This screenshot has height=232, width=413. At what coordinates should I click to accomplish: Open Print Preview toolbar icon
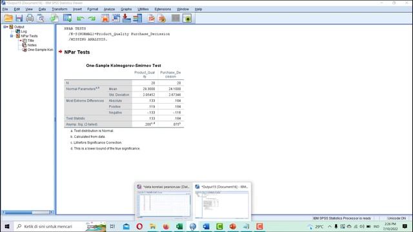pyautogui.click(x=41, y=18)
